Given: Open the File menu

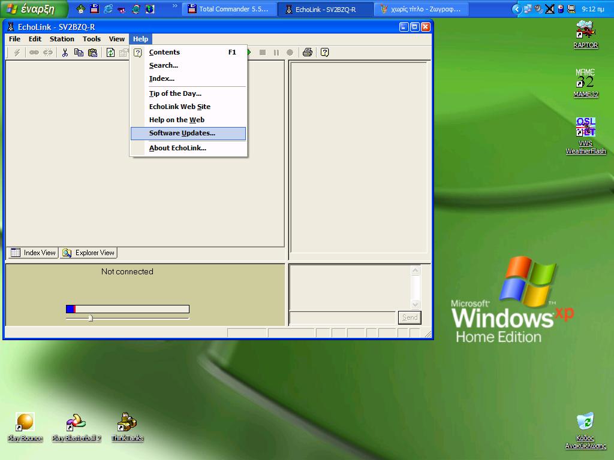Looking at the screenshot, I should click(14, 39).
